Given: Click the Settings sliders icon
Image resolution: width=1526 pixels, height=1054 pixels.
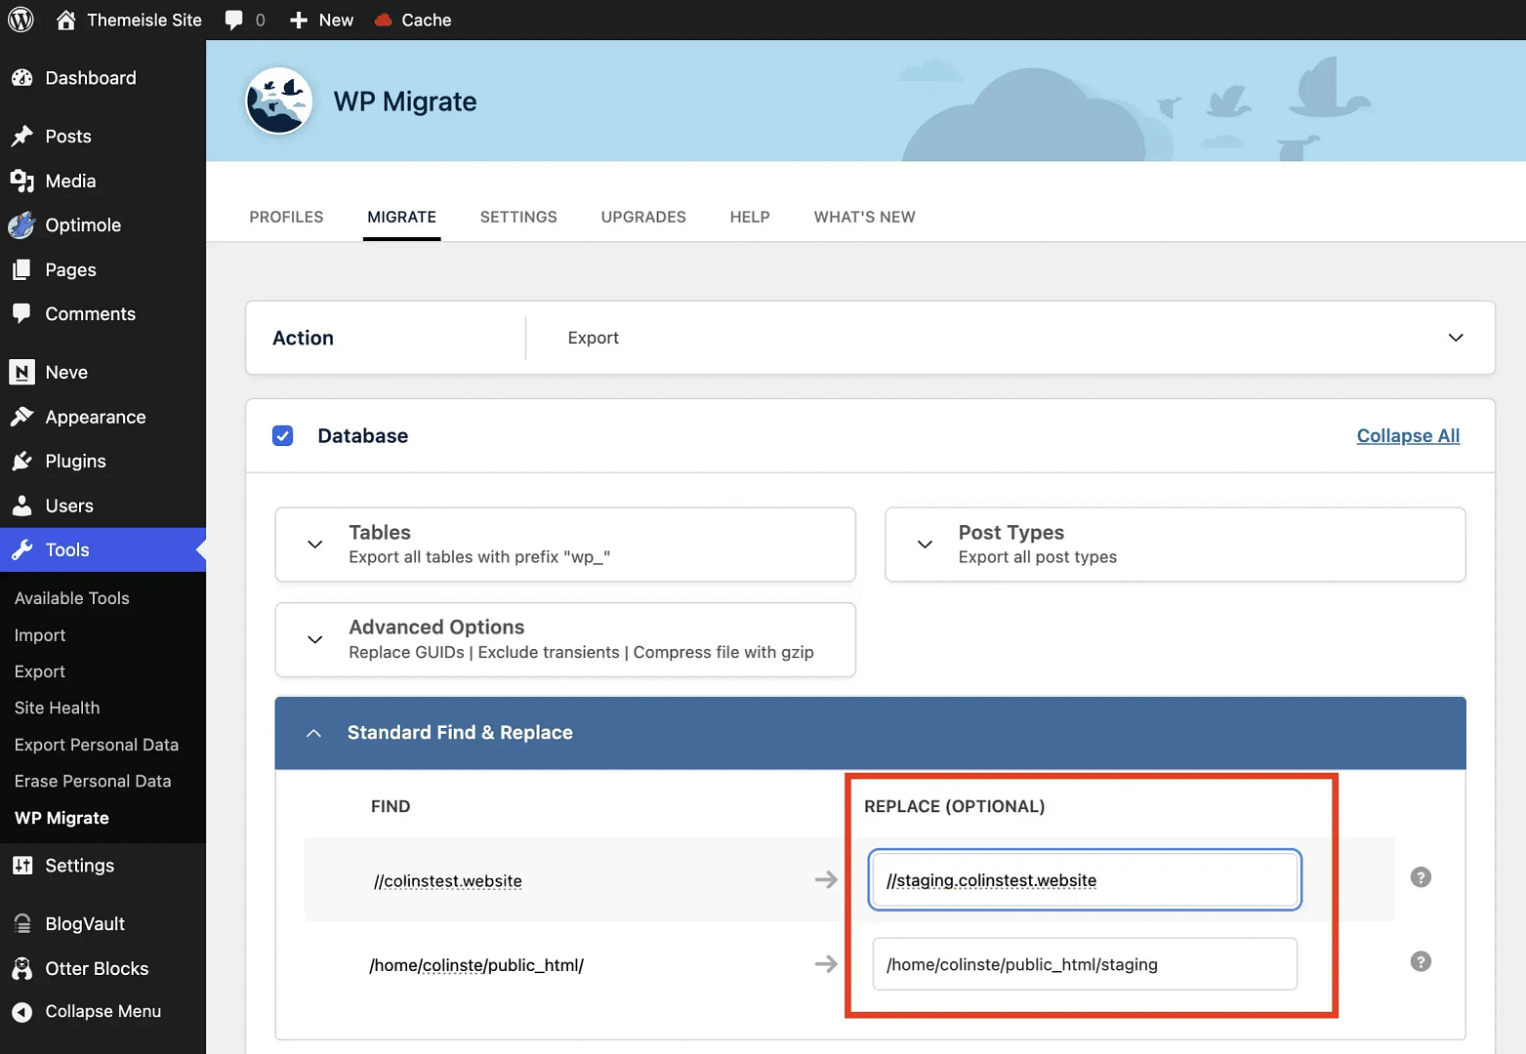Looking at the screenshot, I should tap(21, 866).
